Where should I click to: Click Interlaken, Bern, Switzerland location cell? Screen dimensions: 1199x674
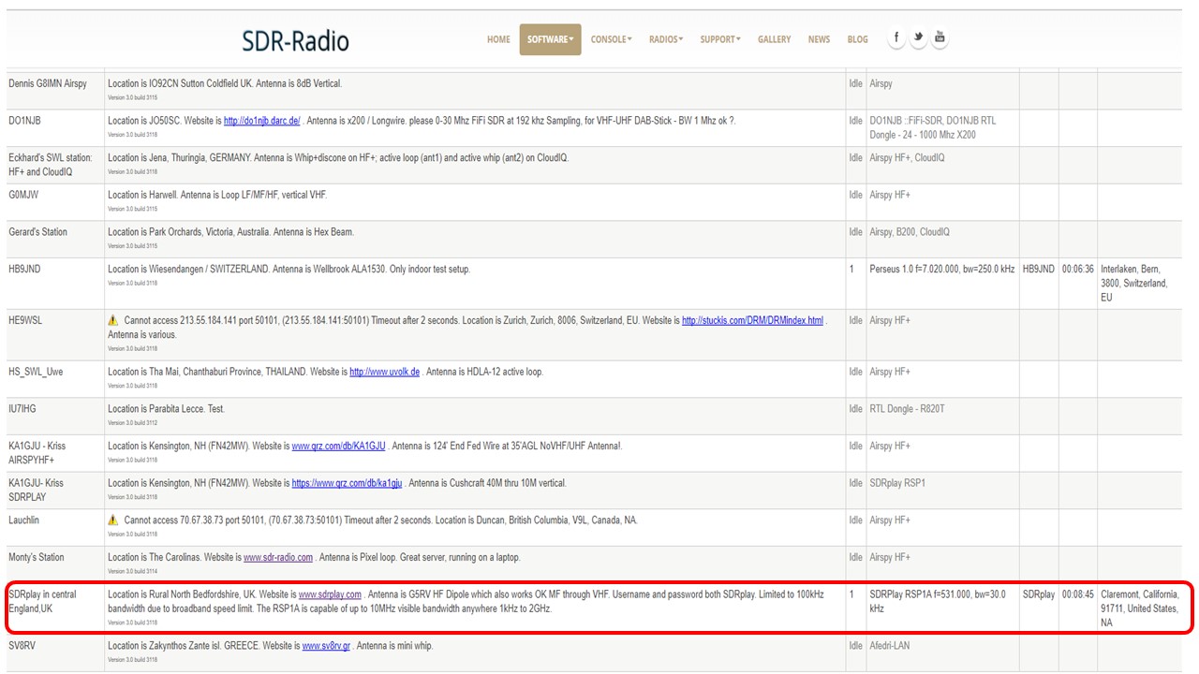click(x=1134, y=283)
